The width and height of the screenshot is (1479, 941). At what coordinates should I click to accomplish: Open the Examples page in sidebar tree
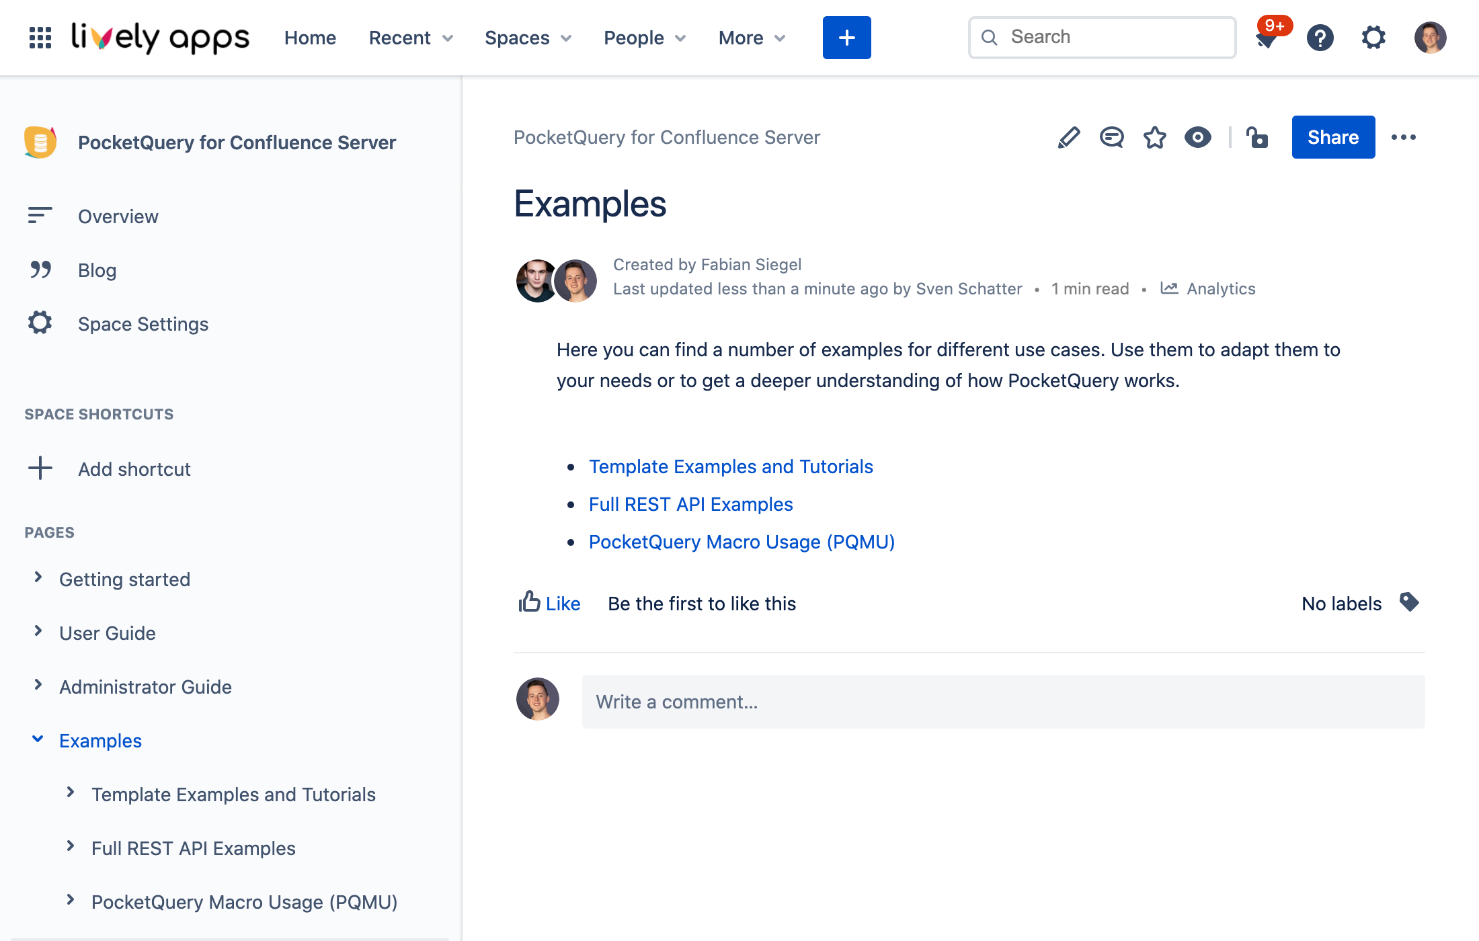pos(101,741)
